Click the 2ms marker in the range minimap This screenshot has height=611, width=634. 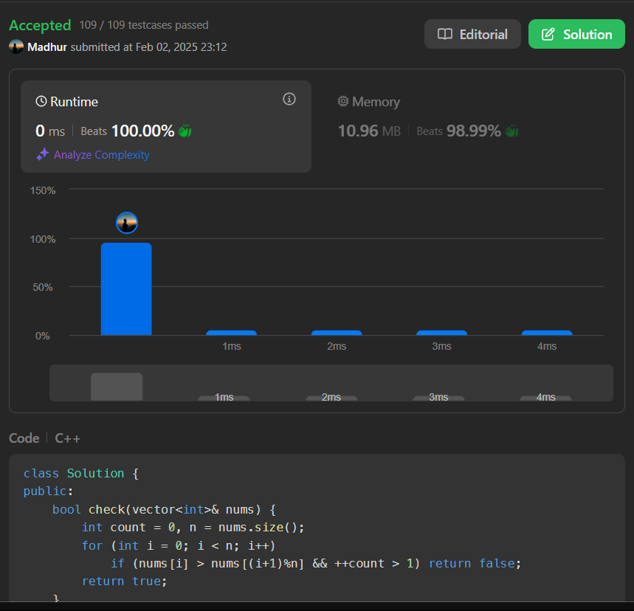(331, 398)
